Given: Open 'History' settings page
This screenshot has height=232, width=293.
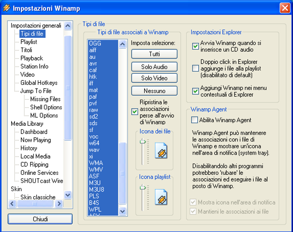Looking at the screenshot, I should (x=29, y=148).
